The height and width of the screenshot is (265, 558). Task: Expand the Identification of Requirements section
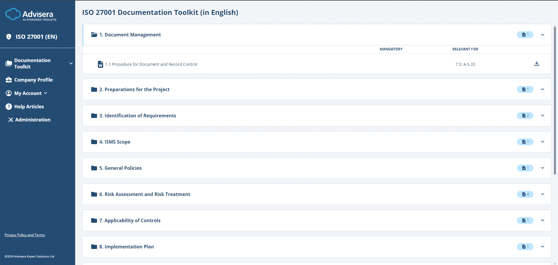542,116
